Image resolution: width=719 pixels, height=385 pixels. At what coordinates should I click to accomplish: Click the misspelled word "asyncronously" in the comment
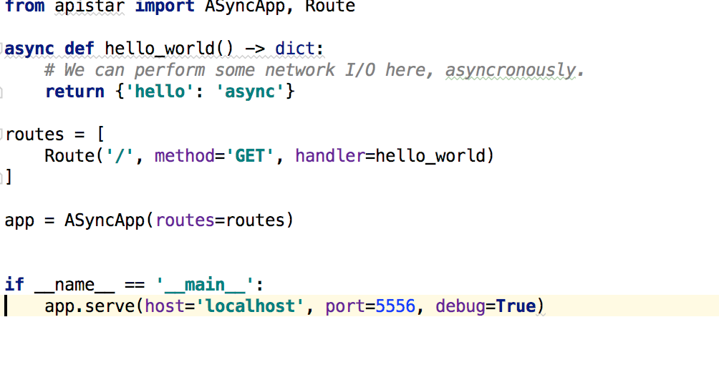click(510, 70)
